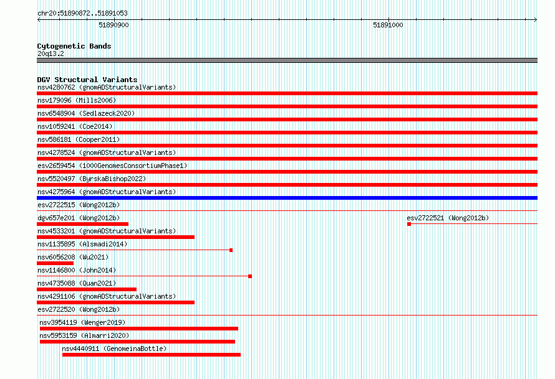The width and height of the screenshot is (555, 379).
Task: Click the nsv4533201 (gnomADStructuralVariants) label
Action: (107, 231)
